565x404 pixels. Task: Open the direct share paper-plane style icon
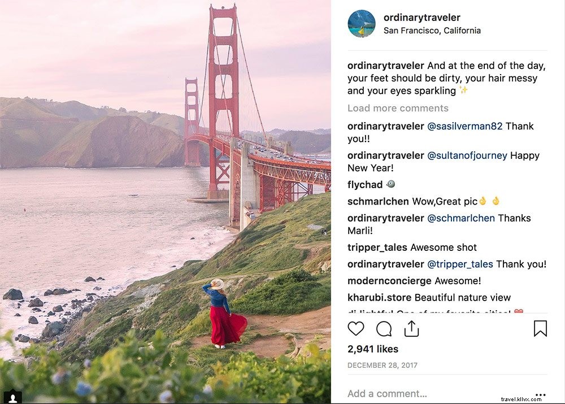pyautogui.click(x=411, y=328)
